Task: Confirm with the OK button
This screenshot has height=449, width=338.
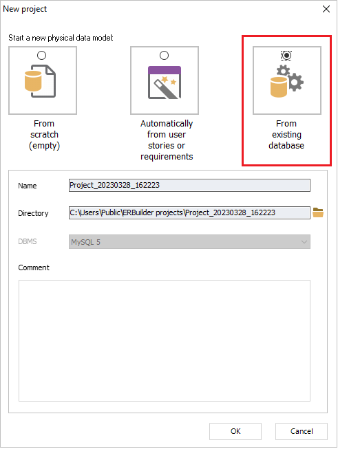Action: pyautogui.click(x=235, y=431)
